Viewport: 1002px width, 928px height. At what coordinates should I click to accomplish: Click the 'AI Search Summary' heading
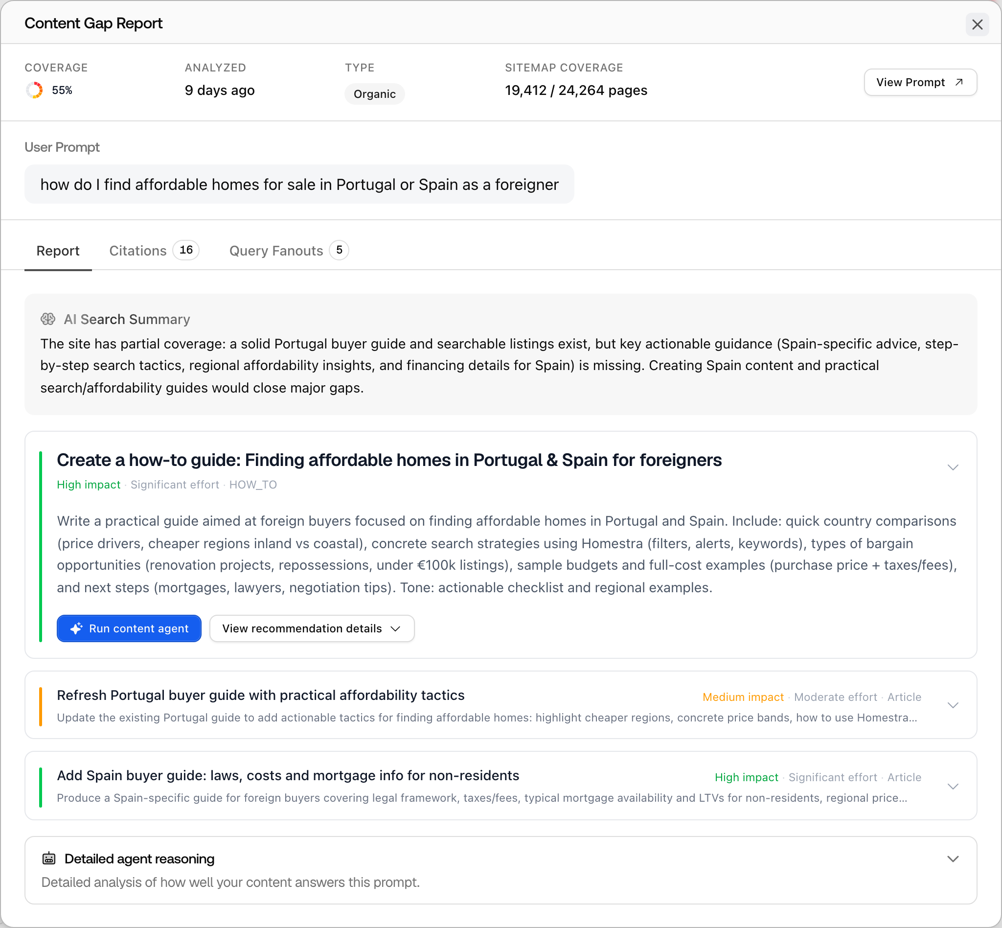(x=127, y=320)
